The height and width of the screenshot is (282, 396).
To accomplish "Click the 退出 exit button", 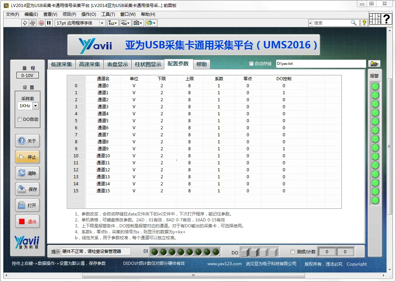I will 27,221.
